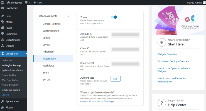Screen dimensions: 206x111
Task: Go to Layout settings
Action: pyautogui.click(x=46, y=45)
